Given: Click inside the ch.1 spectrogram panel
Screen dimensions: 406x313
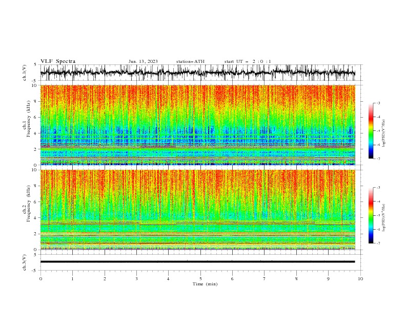Looking at the screenshot, I should click(198, 125).
